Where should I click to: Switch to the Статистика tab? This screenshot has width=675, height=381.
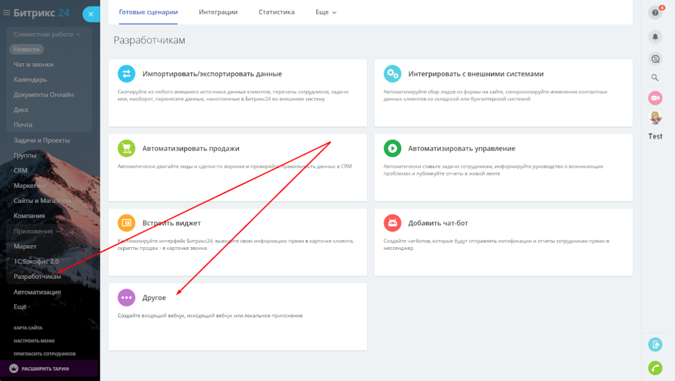pyautogui.click(x=276, y=13)
